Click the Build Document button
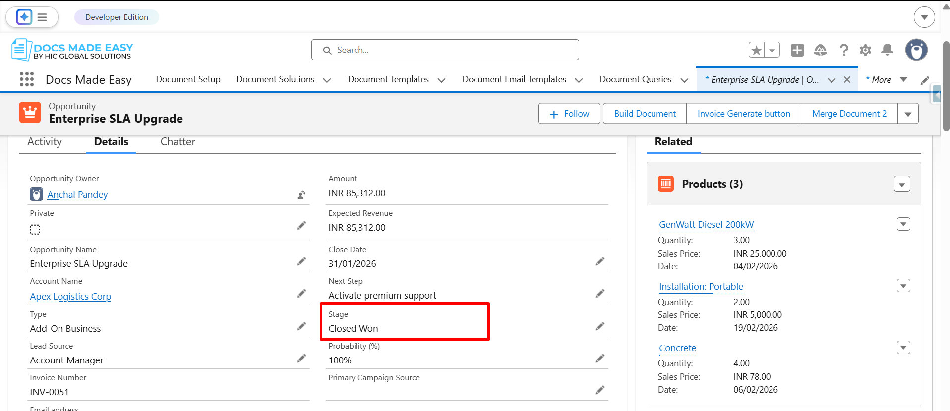Screen dimensions: 950x411 click(x=645, y=114)
